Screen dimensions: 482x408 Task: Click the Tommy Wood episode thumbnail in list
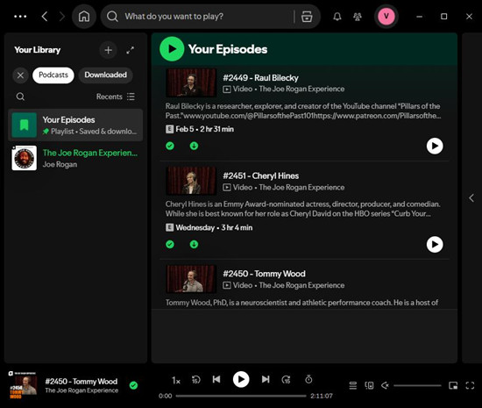191,279
